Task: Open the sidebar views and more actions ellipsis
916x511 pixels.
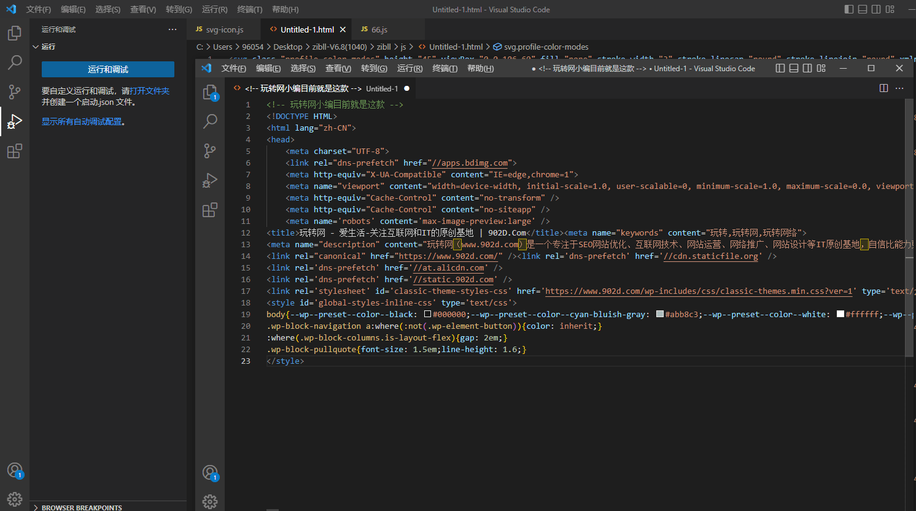Action: [x=173, y=29]
